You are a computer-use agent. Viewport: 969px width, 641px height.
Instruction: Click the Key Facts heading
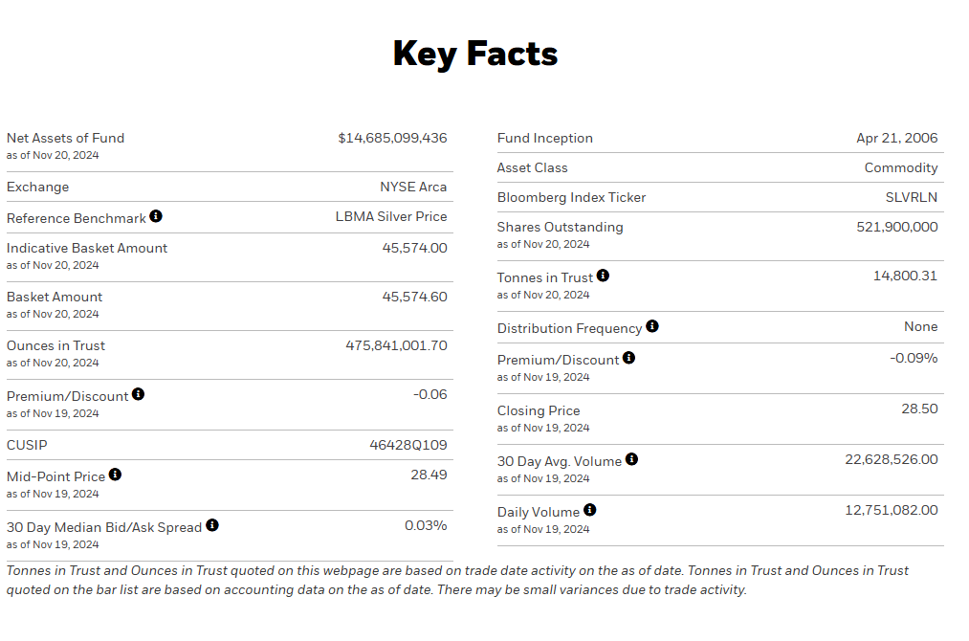tap(475, 54)
